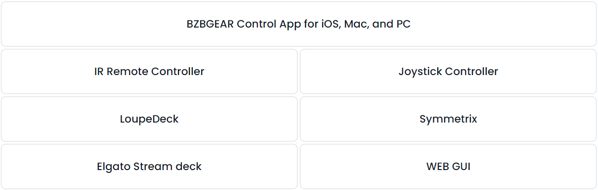The image size is (598, 190).
Task: Select Elgato Stream deck option
Action: tap(149, 166)
